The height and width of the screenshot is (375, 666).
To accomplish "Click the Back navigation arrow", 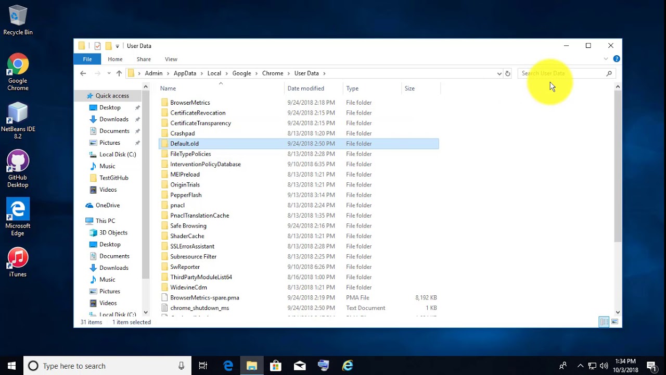I will pyautogui.click(x=83, y=73).
